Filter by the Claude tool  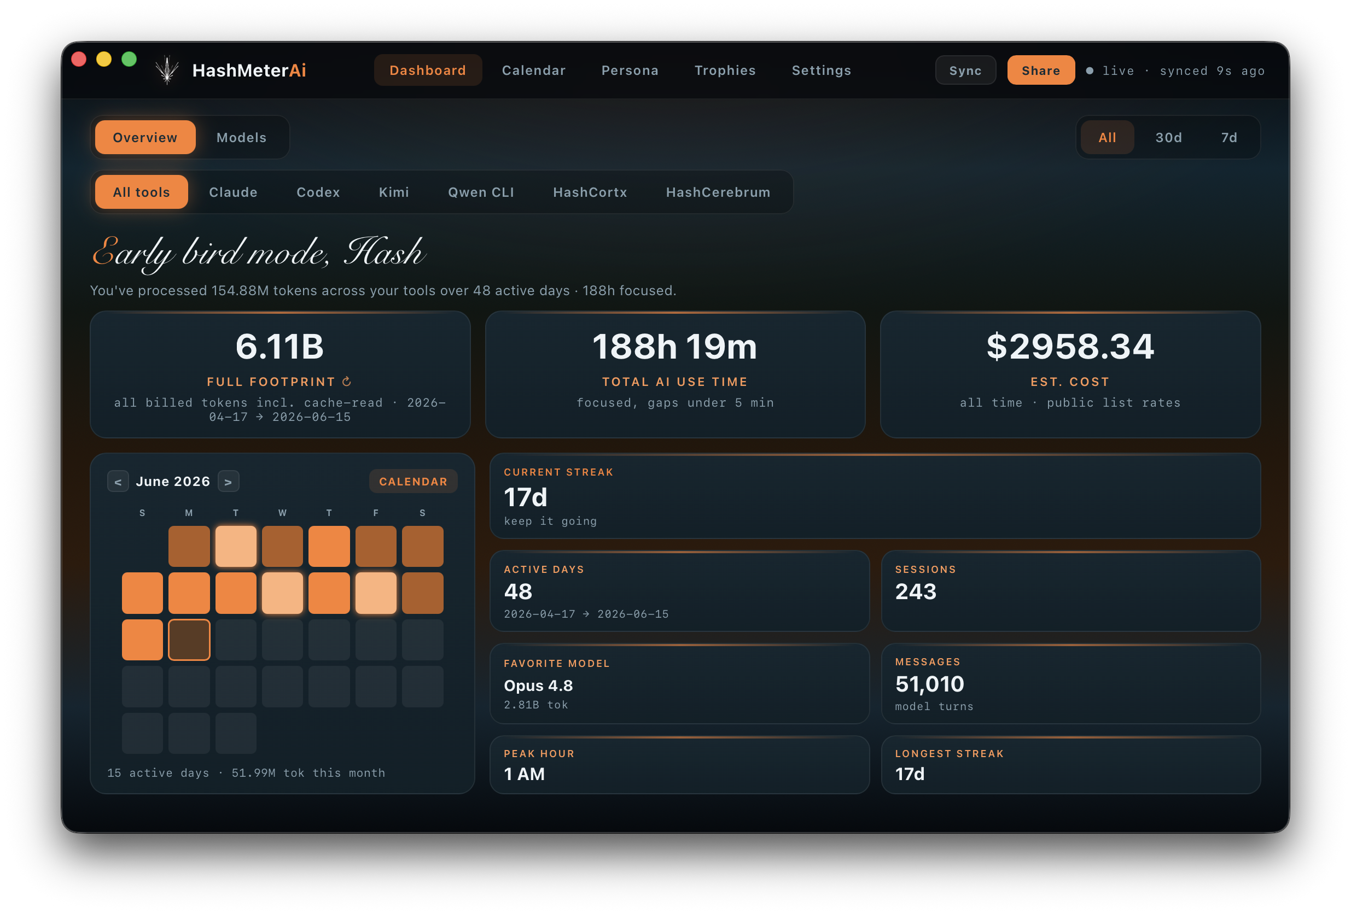tap(233, 192)
